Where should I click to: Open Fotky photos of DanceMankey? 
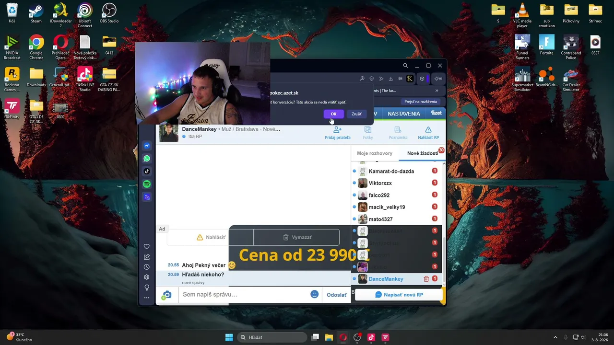(368, 130)
